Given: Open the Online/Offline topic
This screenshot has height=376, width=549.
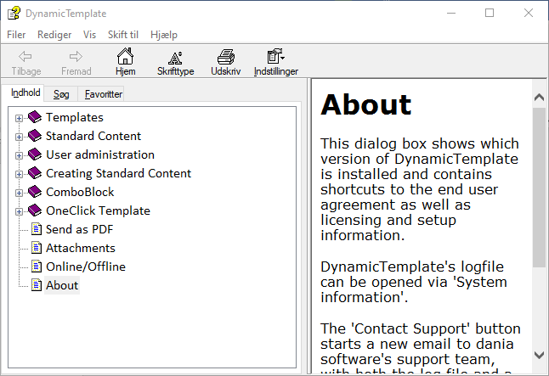Looking at the screenshot, I should coord(86,267).
